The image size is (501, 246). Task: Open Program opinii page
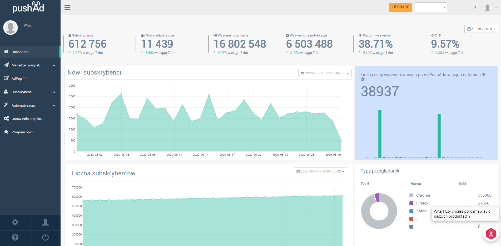coord(23,132)
